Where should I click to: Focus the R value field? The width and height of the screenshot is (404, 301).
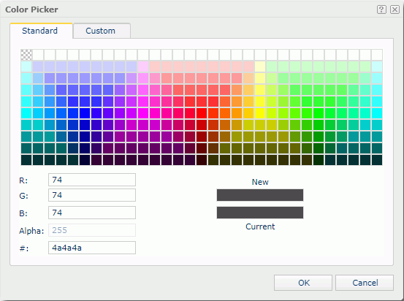click(x=92, y=180)
